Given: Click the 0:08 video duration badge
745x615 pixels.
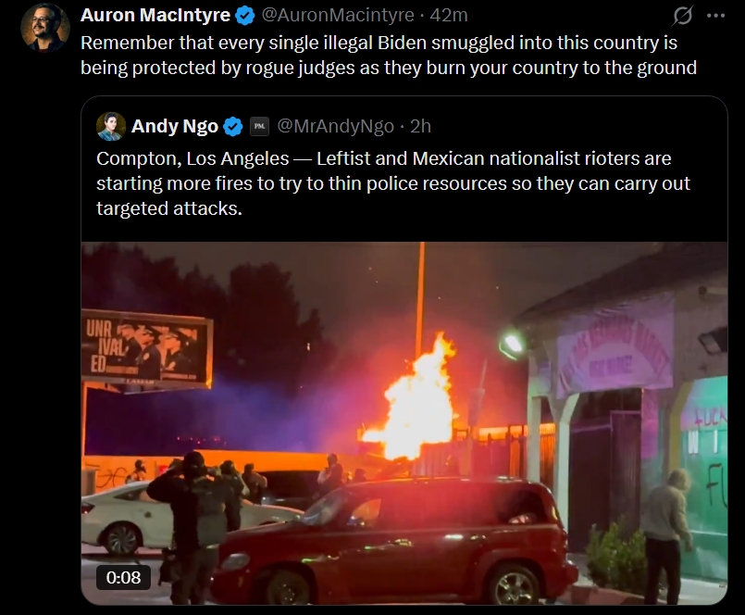Looking at the screenshot, I should 123,577.
